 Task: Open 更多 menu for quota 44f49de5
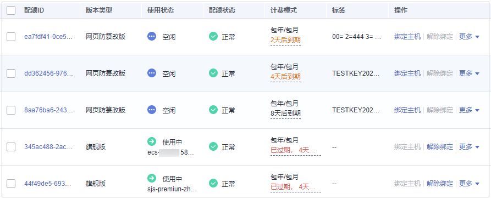click(469, 184)
